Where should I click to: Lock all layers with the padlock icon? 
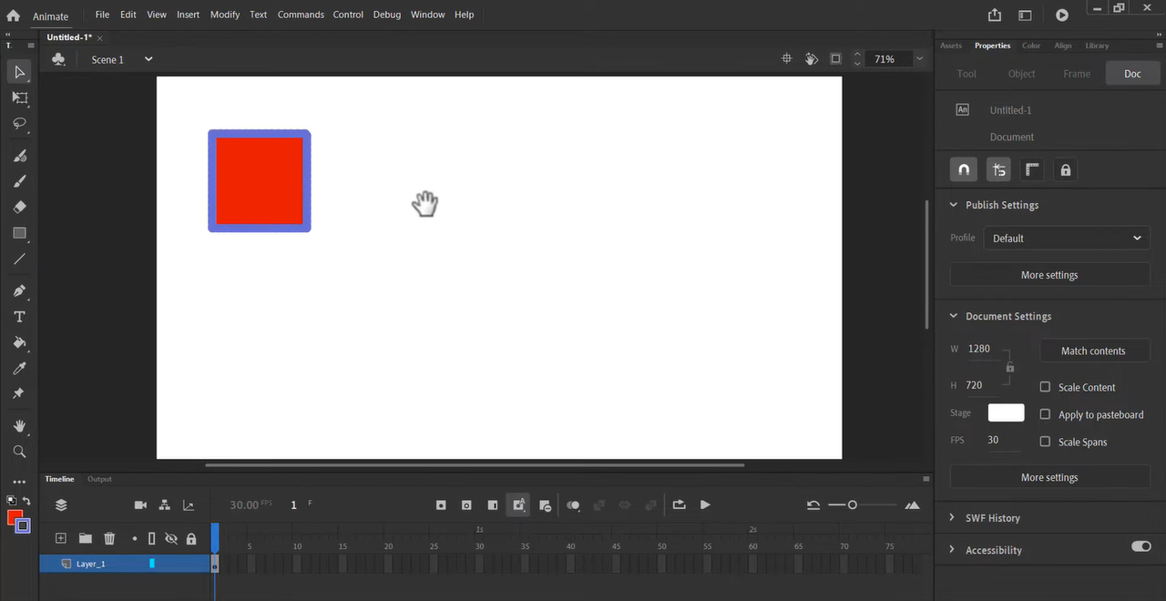(191, 539)
